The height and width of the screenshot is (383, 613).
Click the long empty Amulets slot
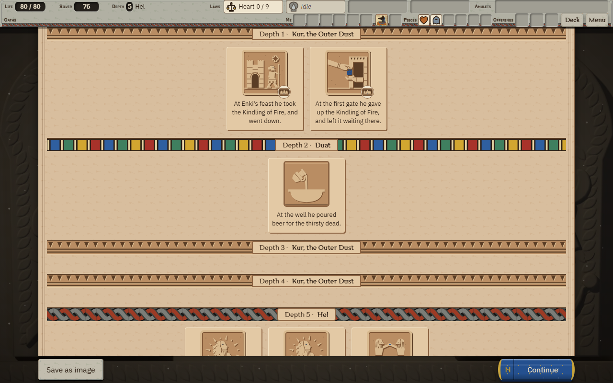point(551,7)
